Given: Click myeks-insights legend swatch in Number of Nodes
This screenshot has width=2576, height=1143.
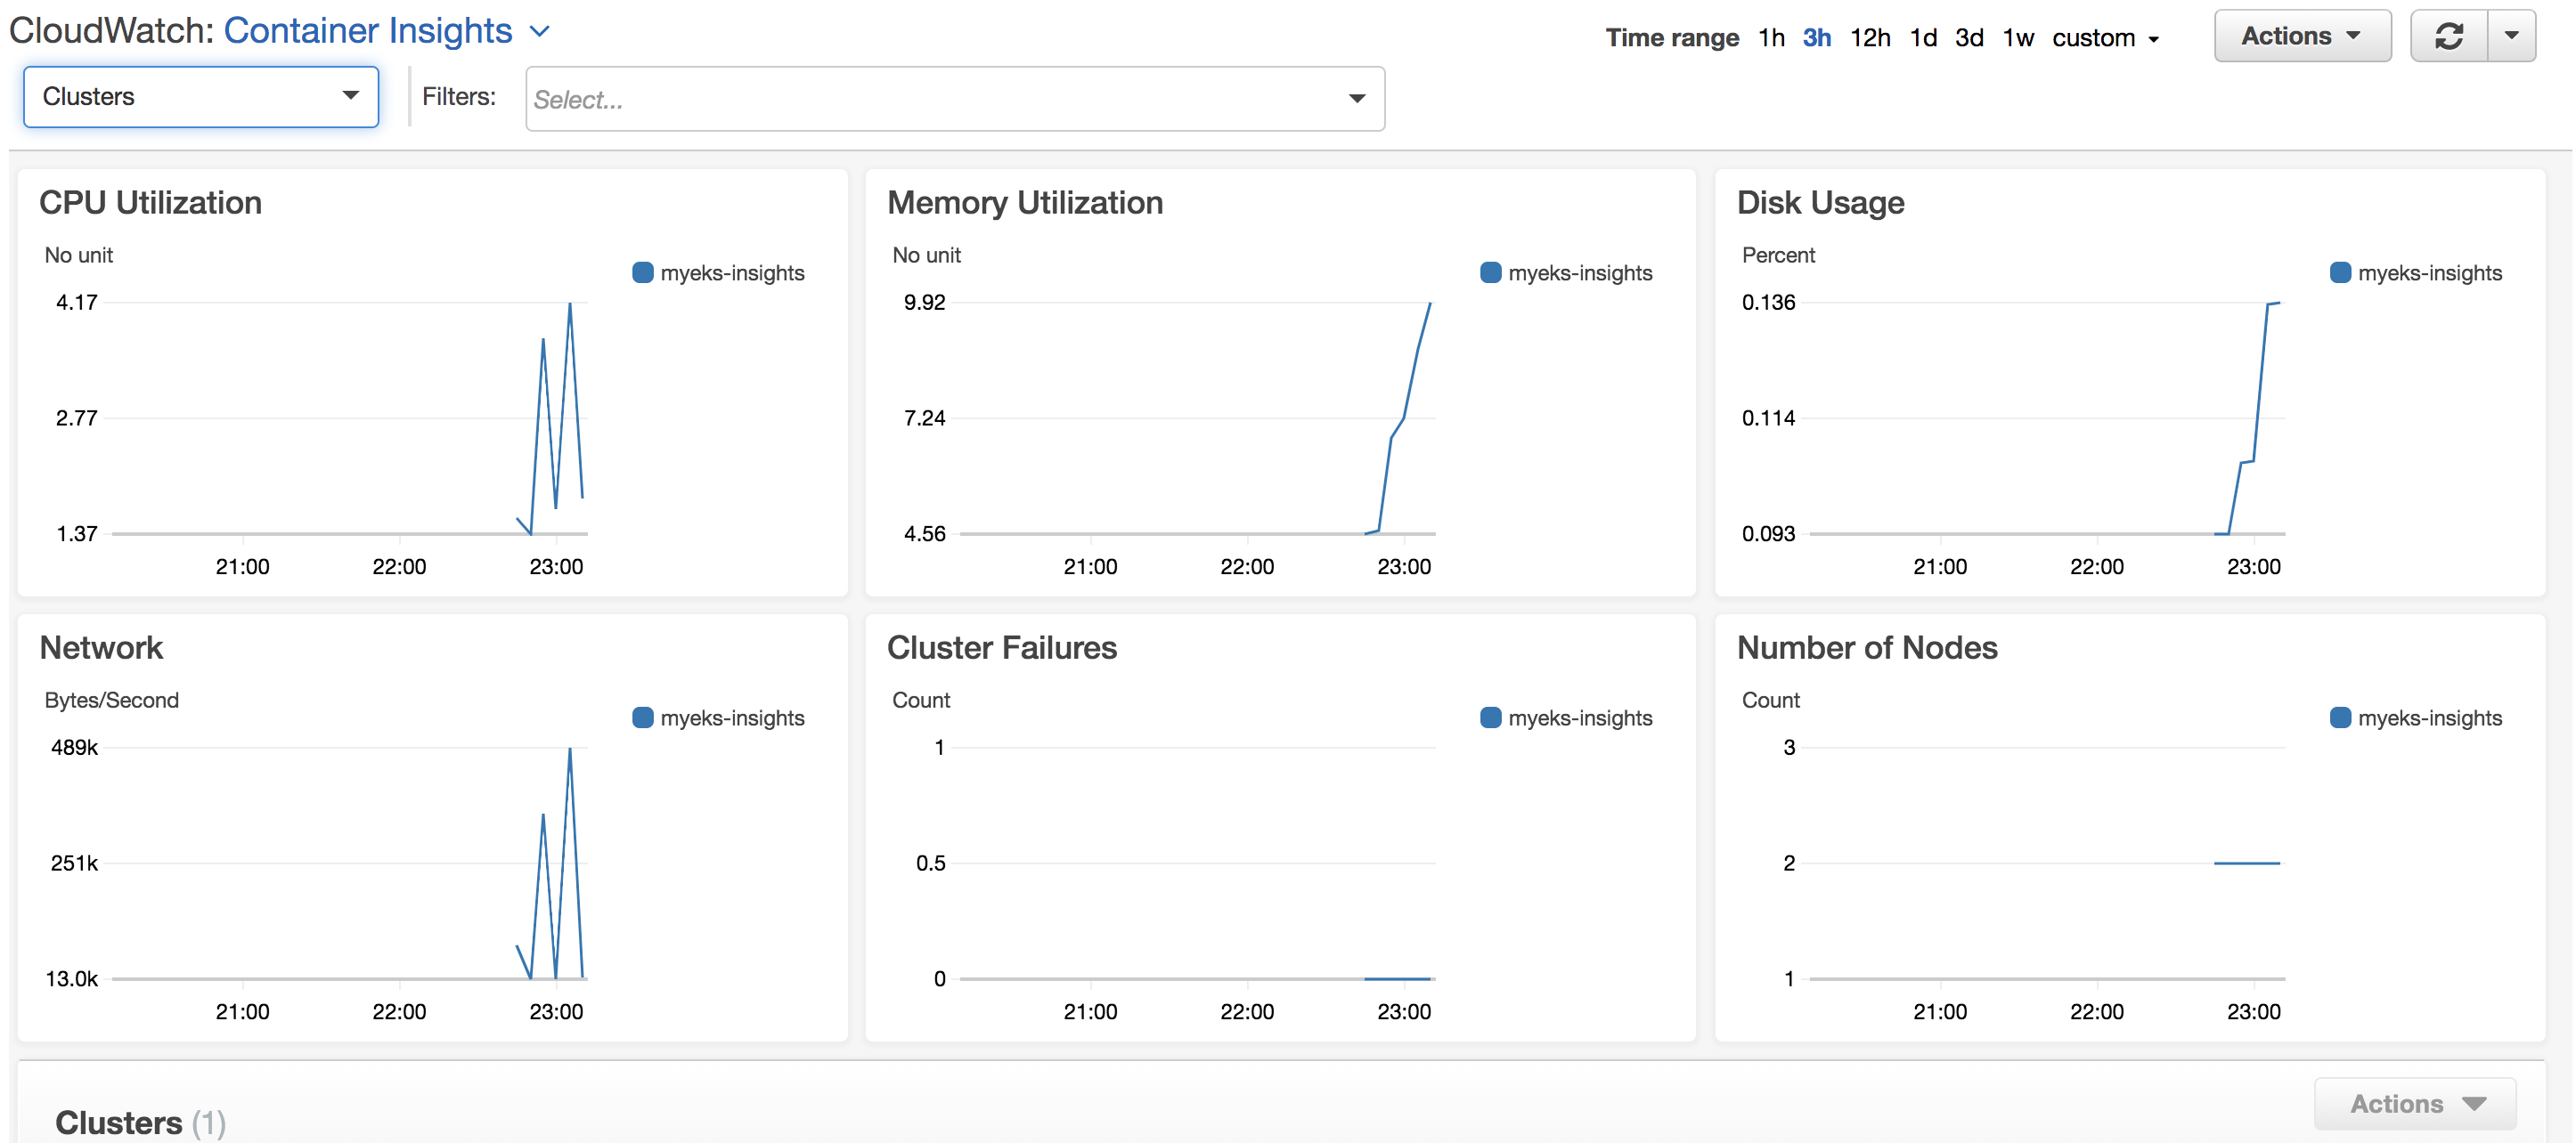Looking at the screenshot, I should [x=2340, y=717].
